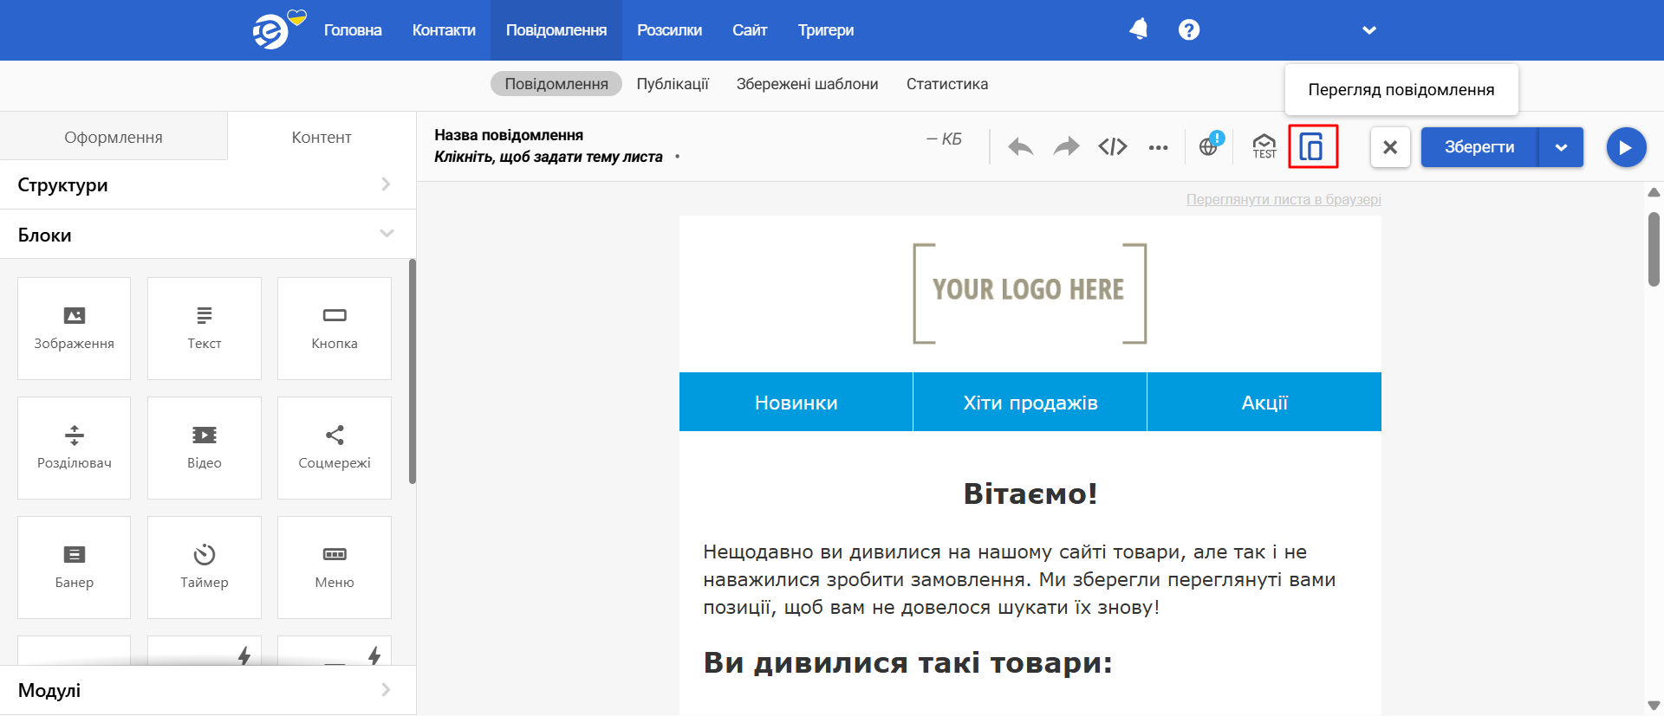The width and height of the screenshot is (1664, 716).
Task: Select the Банер block
Action: (x=75, y=567)
